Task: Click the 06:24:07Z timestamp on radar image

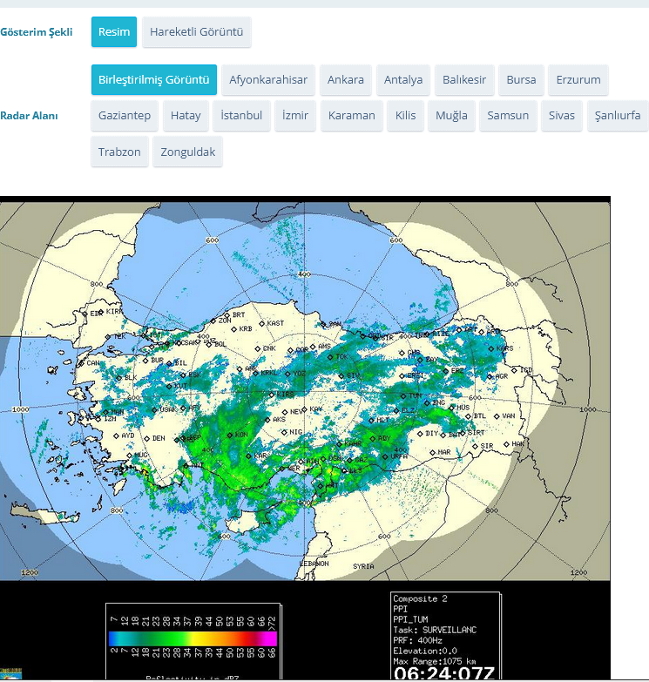Action: [x=444, y=673]
